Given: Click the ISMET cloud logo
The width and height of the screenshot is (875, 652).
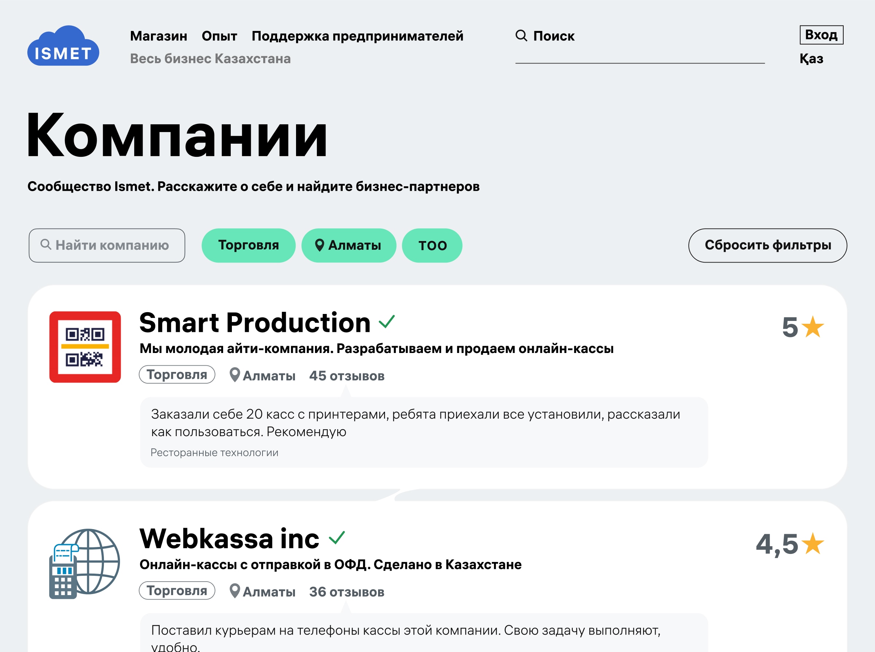Looking at the screenshot, I should (x=63, y=46).
